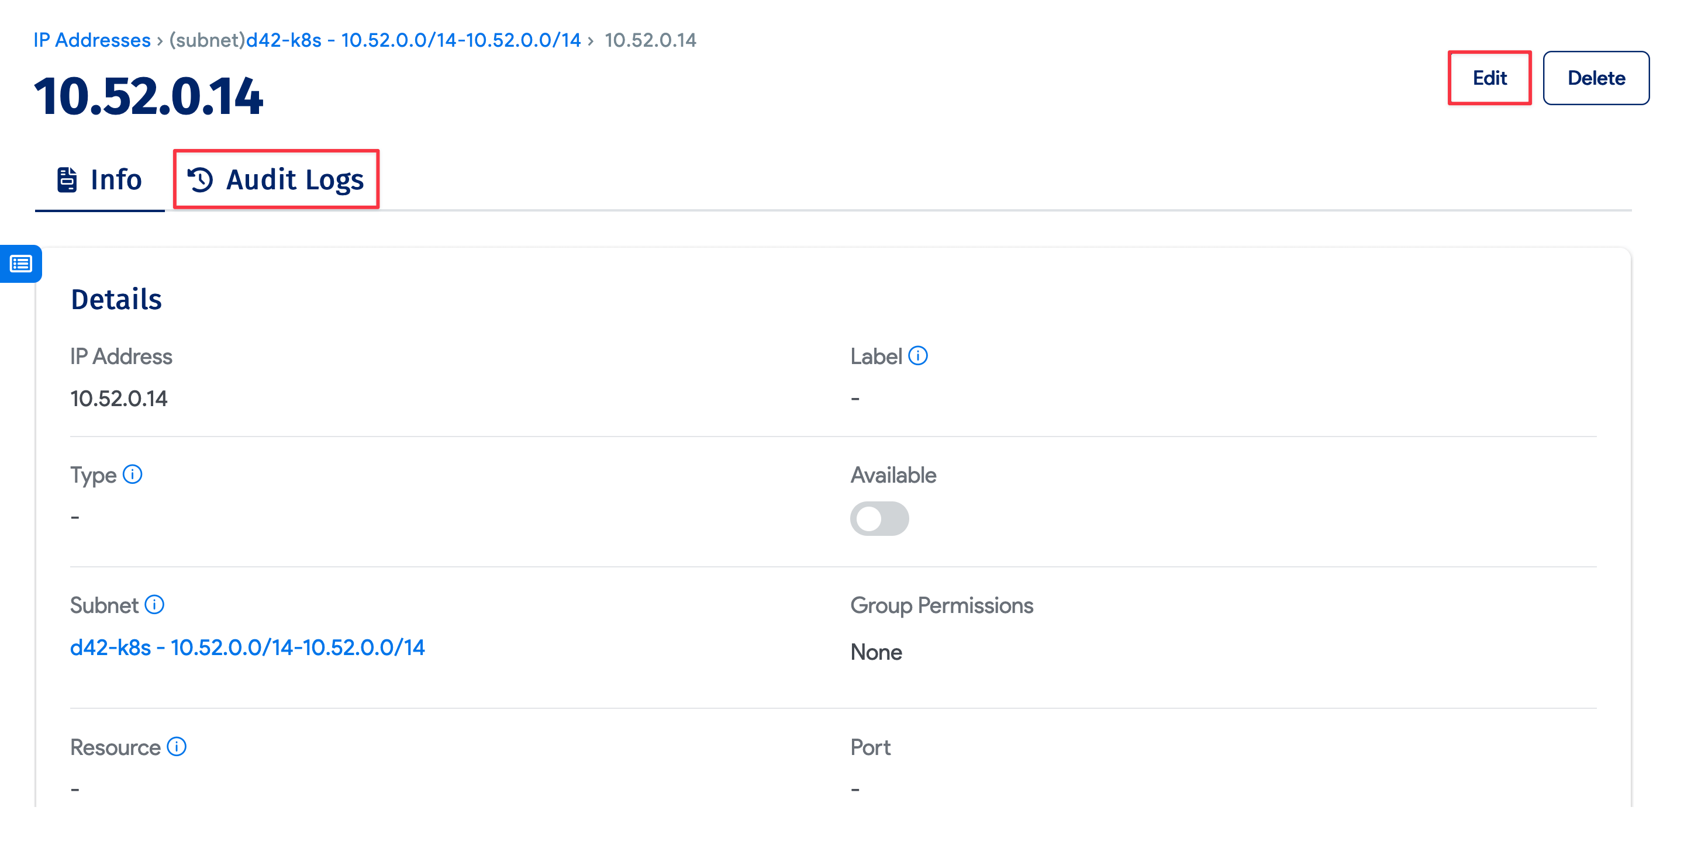This screenshot has height=852, width=1684.
Task: View the Subnet info tooltip icon
Action: pos(155,604)
